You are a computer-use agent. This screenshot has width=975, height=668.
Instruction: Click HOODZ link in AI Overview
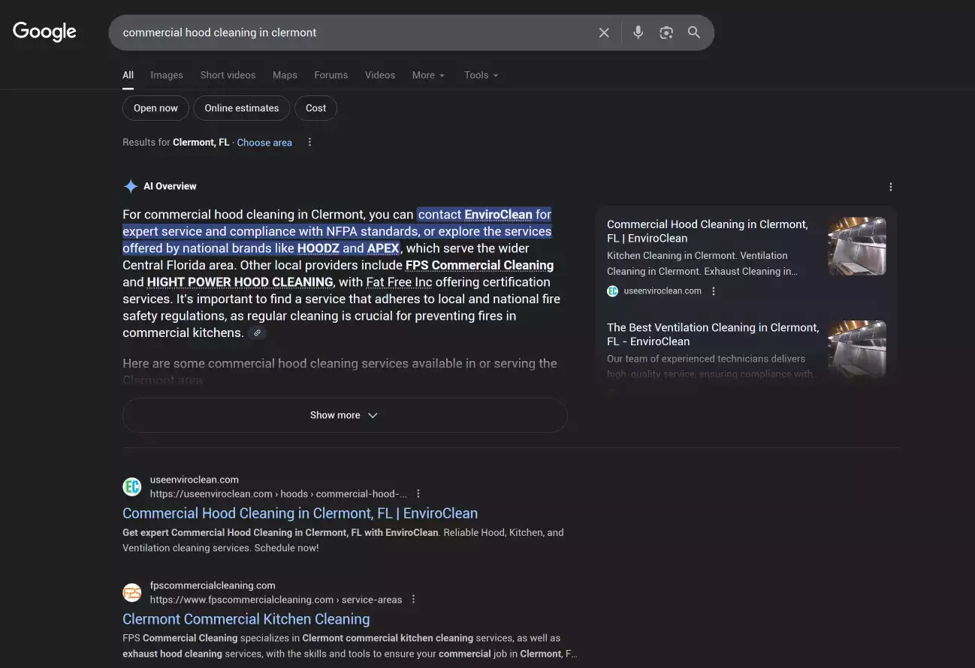point(318,248)
